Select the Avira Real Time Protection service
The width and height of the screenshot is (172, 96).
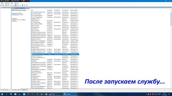(x=55, y=12)
